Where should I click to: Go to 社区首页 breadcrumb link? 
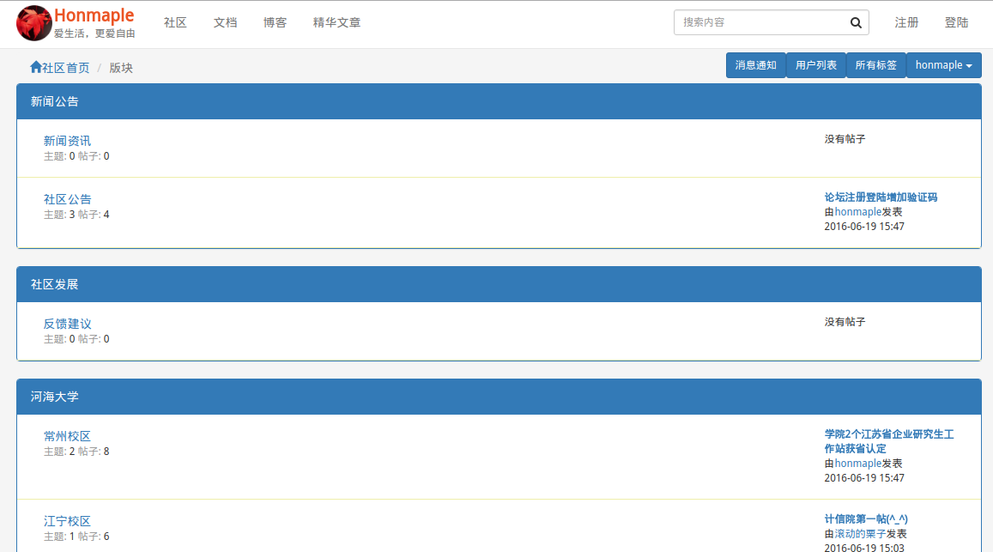click(66, 68)
